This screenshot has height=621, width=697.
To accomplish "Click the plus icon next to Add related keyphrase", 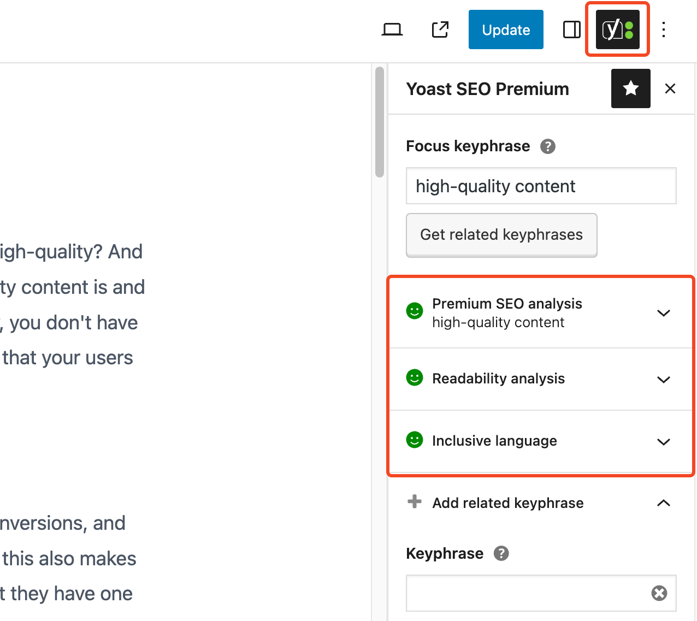I will tap(415, 502).
